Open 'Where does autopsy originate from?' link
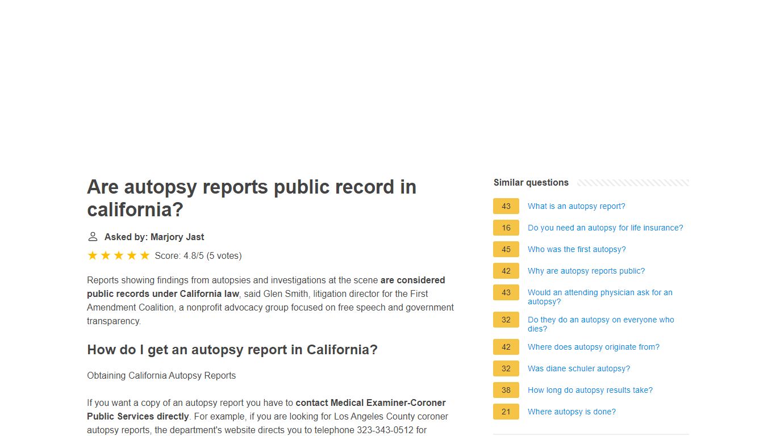Screen dimensions: 776x436 point(594,347)
